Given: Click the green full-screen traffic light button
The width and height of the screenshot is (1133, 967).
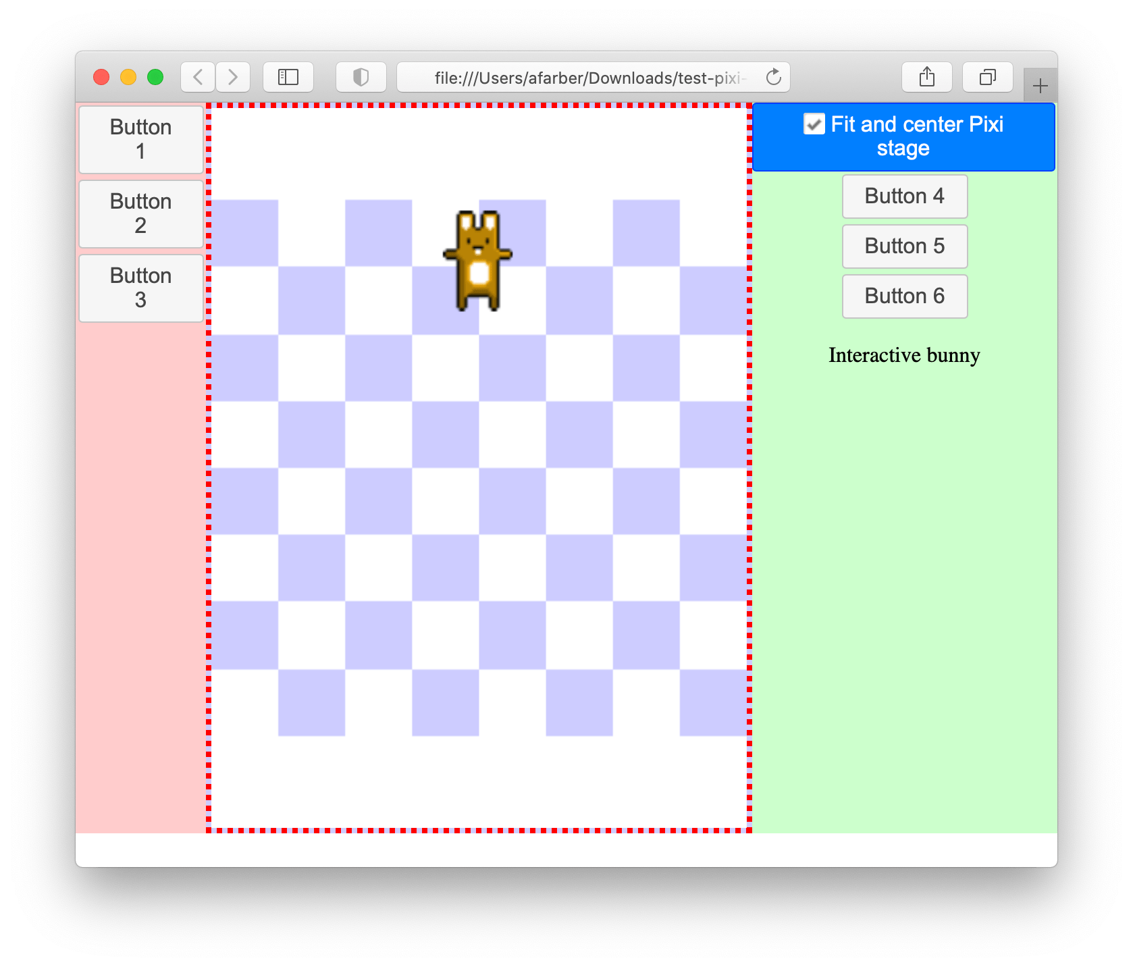Looking at the screenshot, I should coord(155,77).
